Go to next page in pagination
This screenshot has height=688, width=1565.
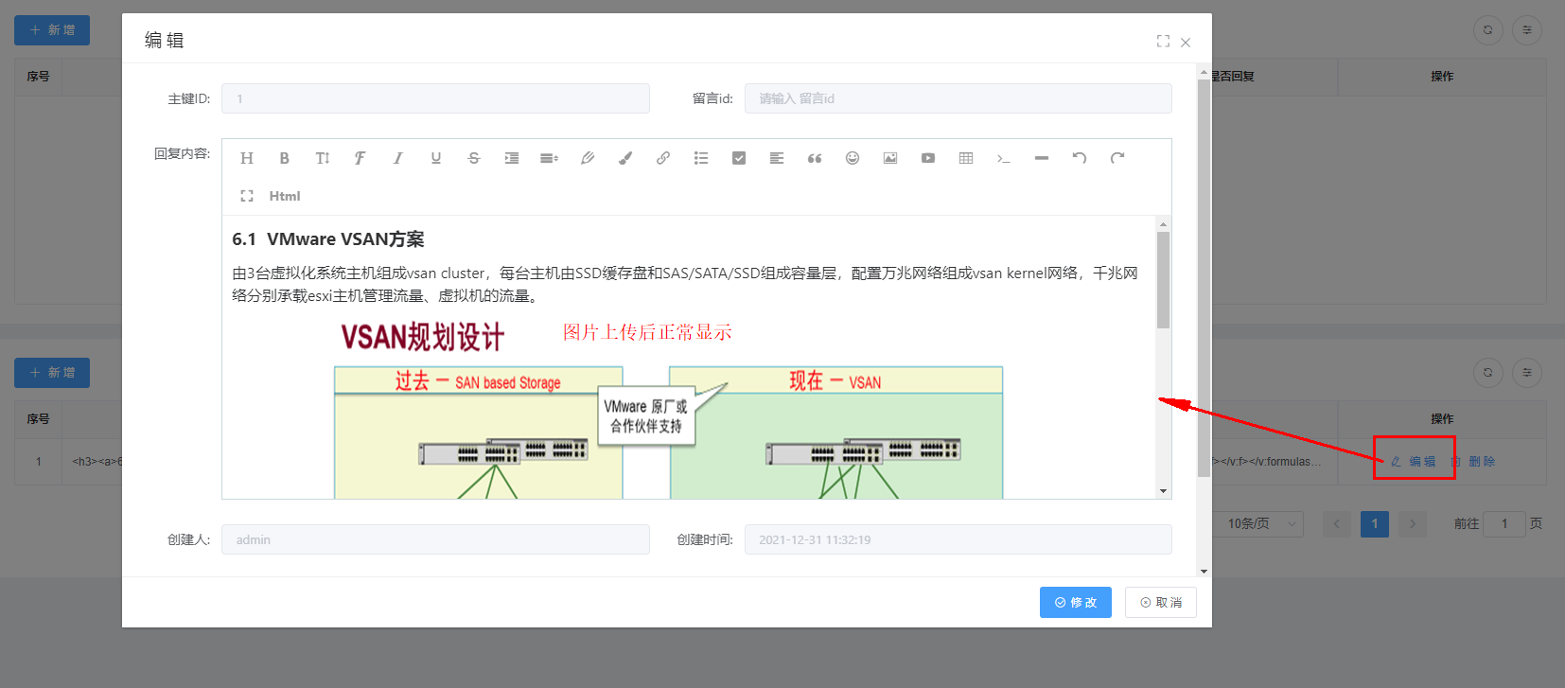1413,523
